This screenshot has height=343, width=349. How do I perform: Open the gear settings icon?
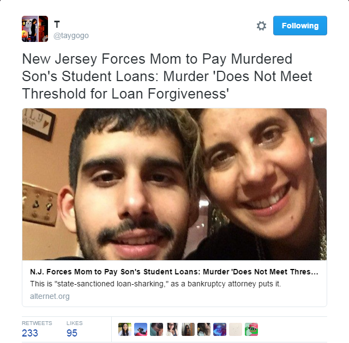[261, 26]
